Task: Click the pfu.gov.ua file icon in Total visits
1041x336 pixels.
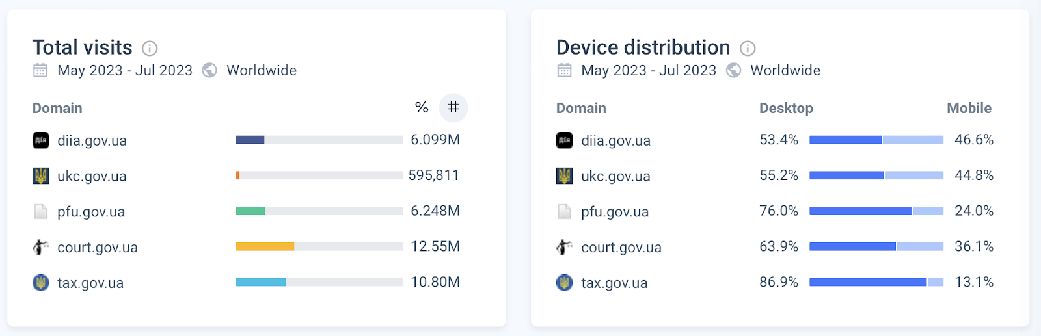Action: pos(41,211)
